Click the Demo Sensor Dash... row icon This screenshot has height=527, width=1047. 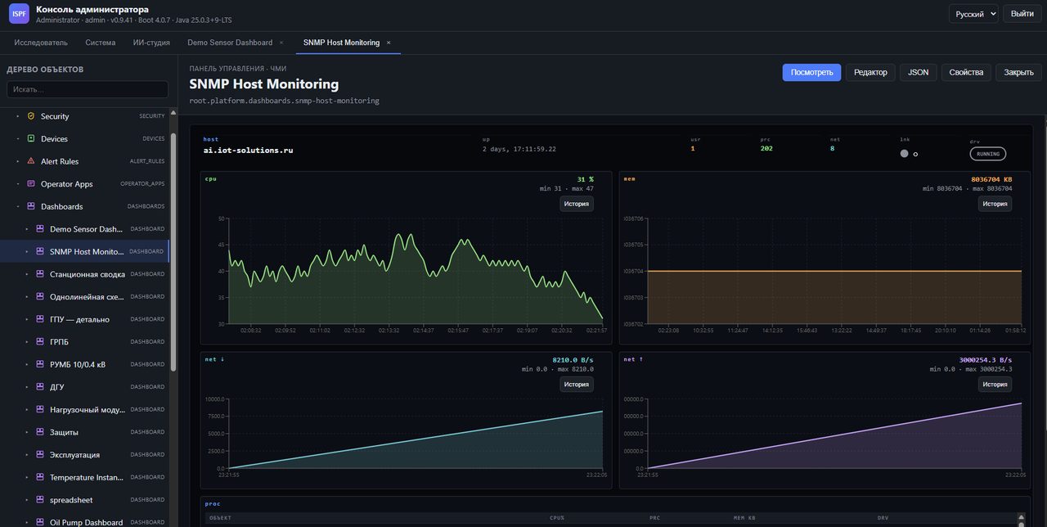tap(40, 229)
